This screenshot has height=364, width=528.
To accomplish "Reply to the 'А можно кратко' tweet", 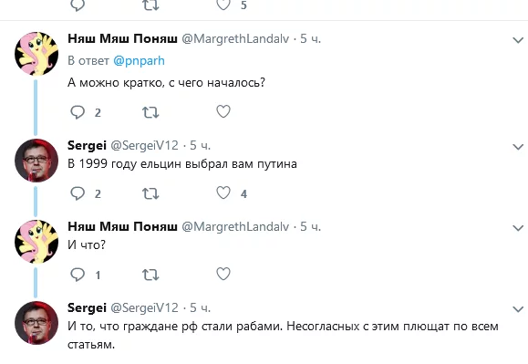I will click(x=78, y=112).
